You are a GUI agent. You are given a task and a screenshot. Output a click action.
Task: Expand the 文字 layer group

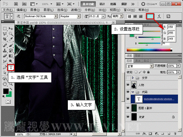pos(133,78)
